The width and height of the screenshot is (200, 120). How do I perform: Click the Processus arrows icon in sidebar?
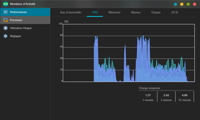click(5, 20)
